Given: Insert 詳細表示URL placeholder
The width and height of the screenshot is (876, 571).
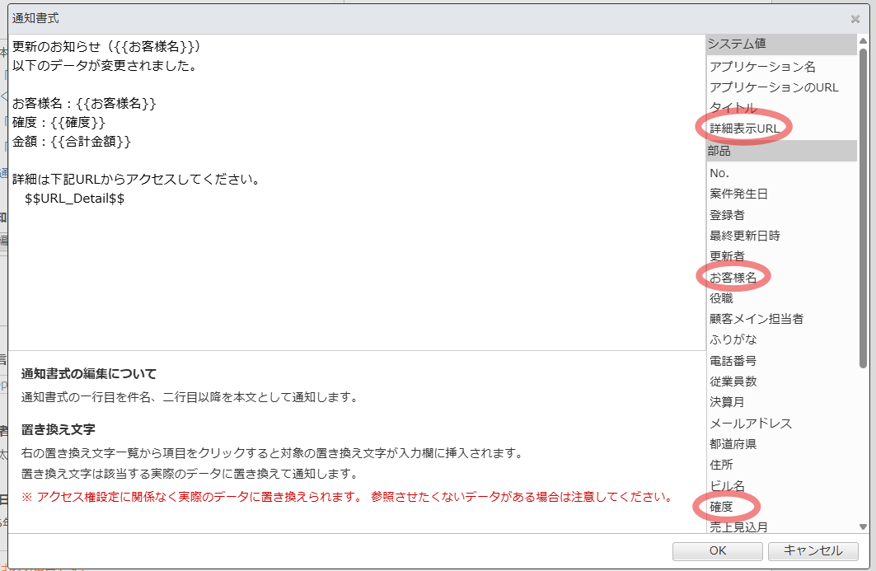Looking at the screenshot, I should coord(744,129).
